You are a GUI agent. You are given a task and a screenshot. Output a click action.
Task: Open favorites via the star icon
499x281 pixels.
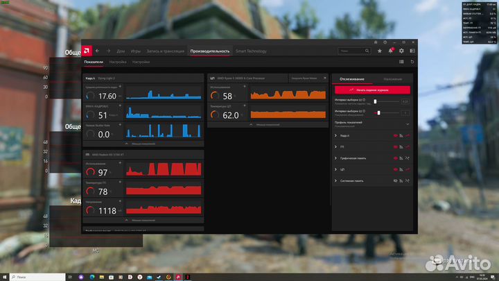[x=380, y=51]
